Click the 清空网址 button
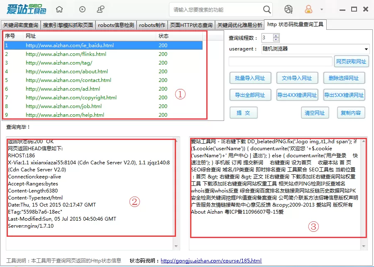 pyautogui.click(x=315, y=113)
